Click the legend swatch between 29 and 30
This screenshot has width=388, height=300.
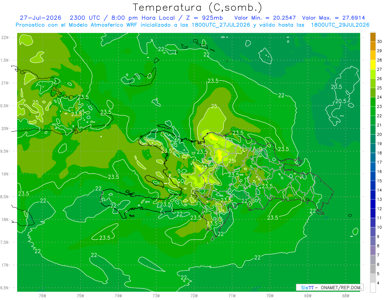[x=373, y=47]
